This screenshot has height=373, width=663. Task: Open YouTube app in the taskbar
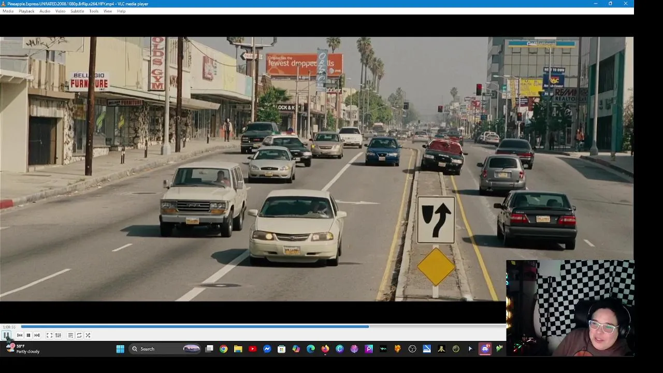252,349
